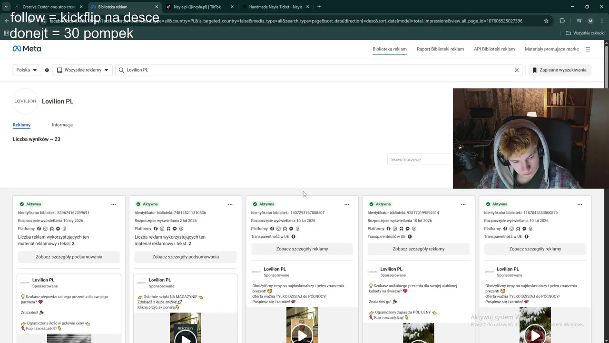Select the Biblioteka reklam nav item
The image size is (609, 343).
click(x=390, y=49)
